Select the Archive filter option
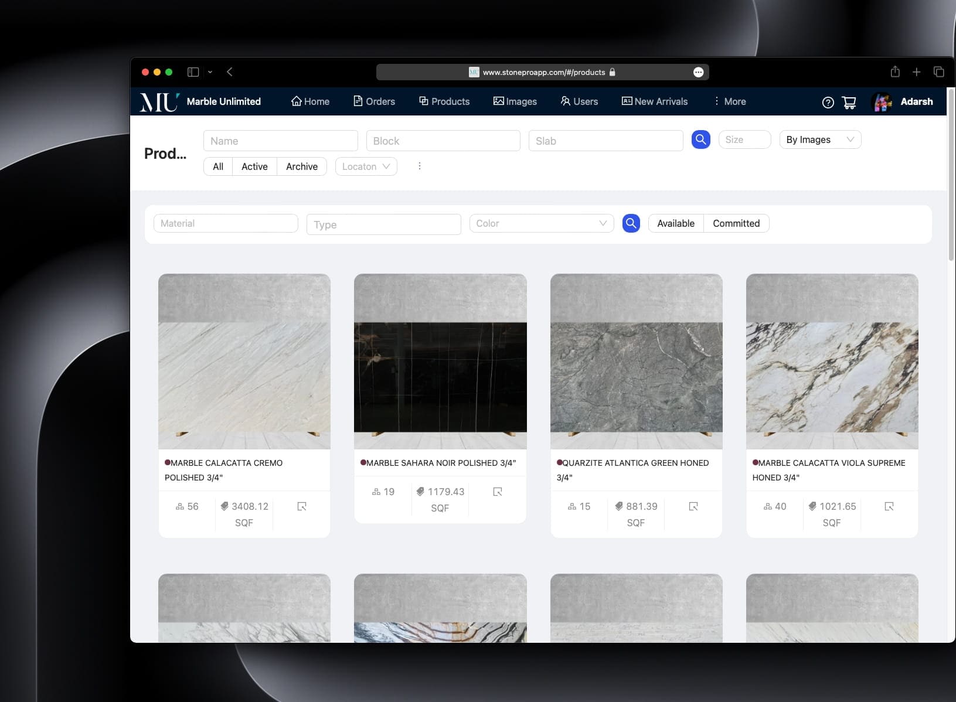 point(302,166)
